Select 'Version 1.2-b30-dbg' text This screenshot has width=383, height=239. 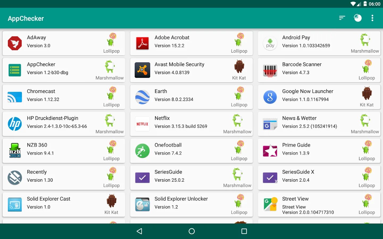click(48, 72)
